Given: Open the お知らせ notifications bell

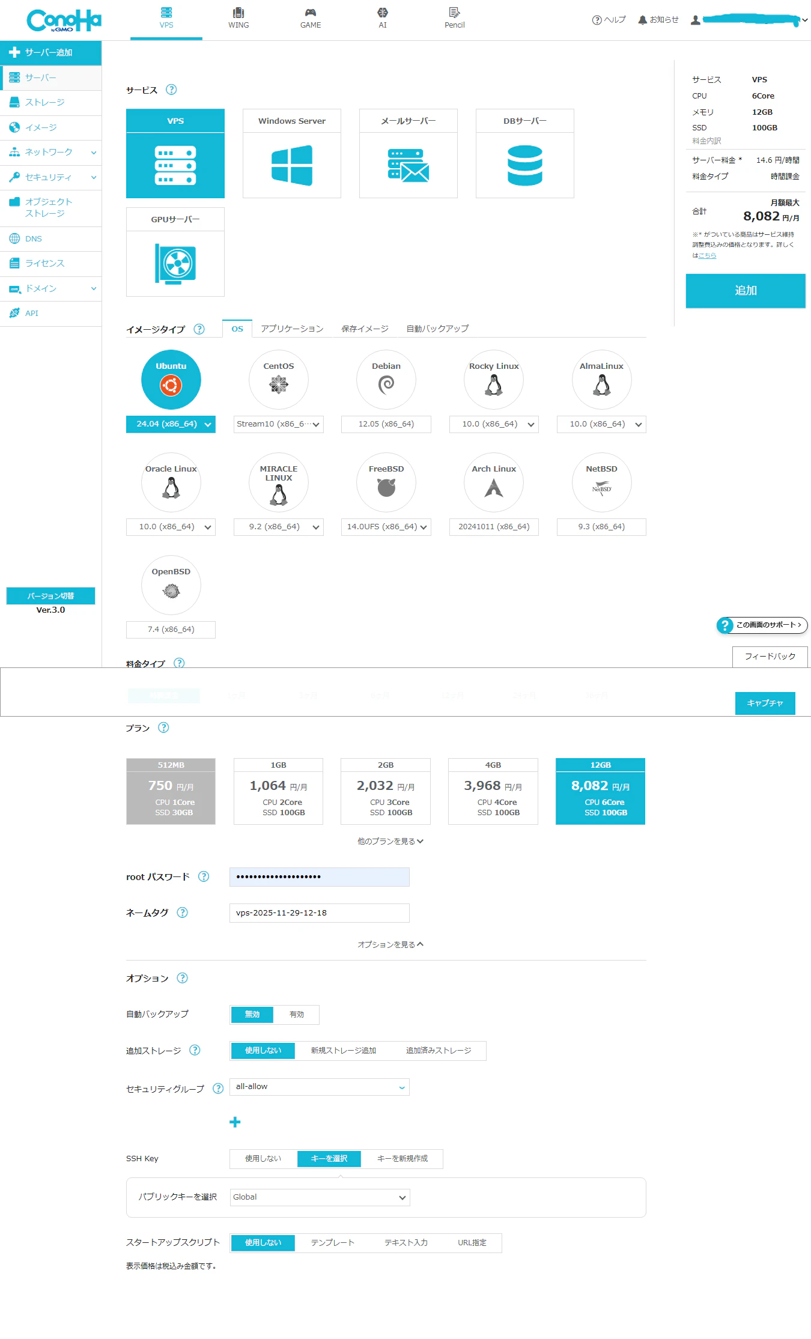Looking at the screenshot, I should tap(658, 20).
